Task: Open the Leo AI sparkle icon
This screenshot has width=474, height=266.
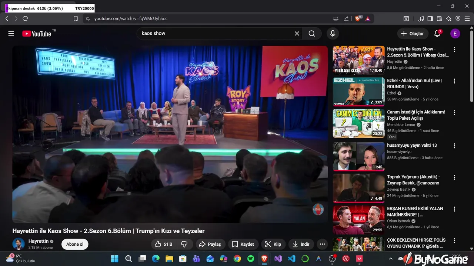Action: point(449,18)
